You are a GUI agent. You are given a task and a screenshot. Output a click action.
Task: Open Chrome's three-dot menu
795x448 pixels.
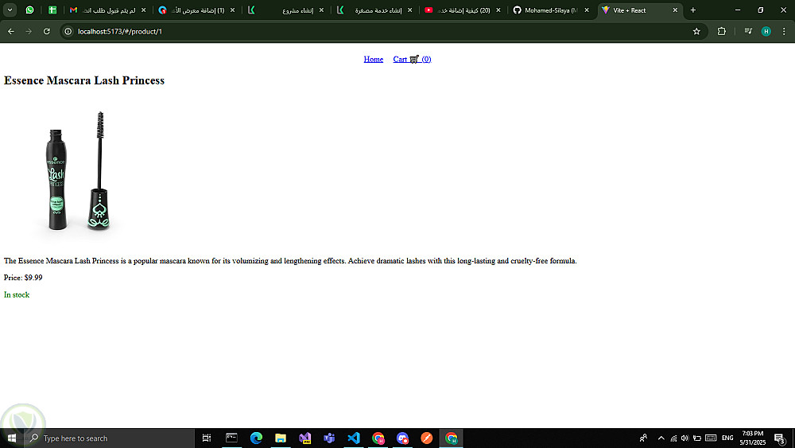[x=784, y=32]
